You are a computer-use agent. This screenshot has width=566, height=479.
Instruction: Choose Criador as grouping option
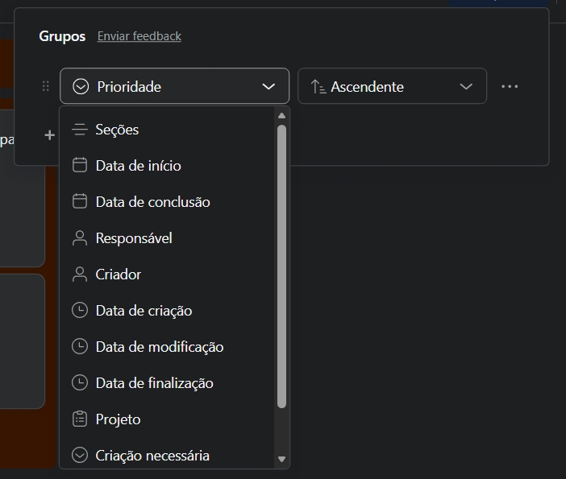tap(118, 274)
